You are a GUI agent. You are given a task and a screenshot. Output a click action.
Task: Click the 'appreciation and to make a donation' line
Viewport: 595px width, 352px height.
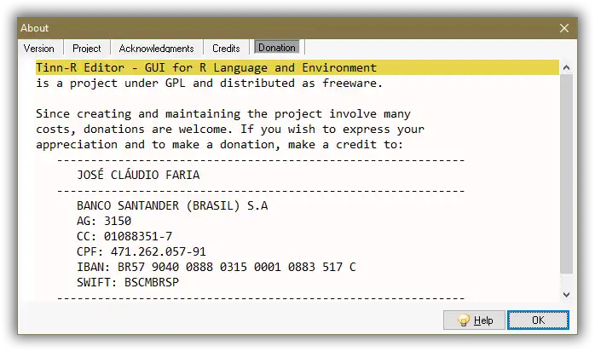[219, 145]
